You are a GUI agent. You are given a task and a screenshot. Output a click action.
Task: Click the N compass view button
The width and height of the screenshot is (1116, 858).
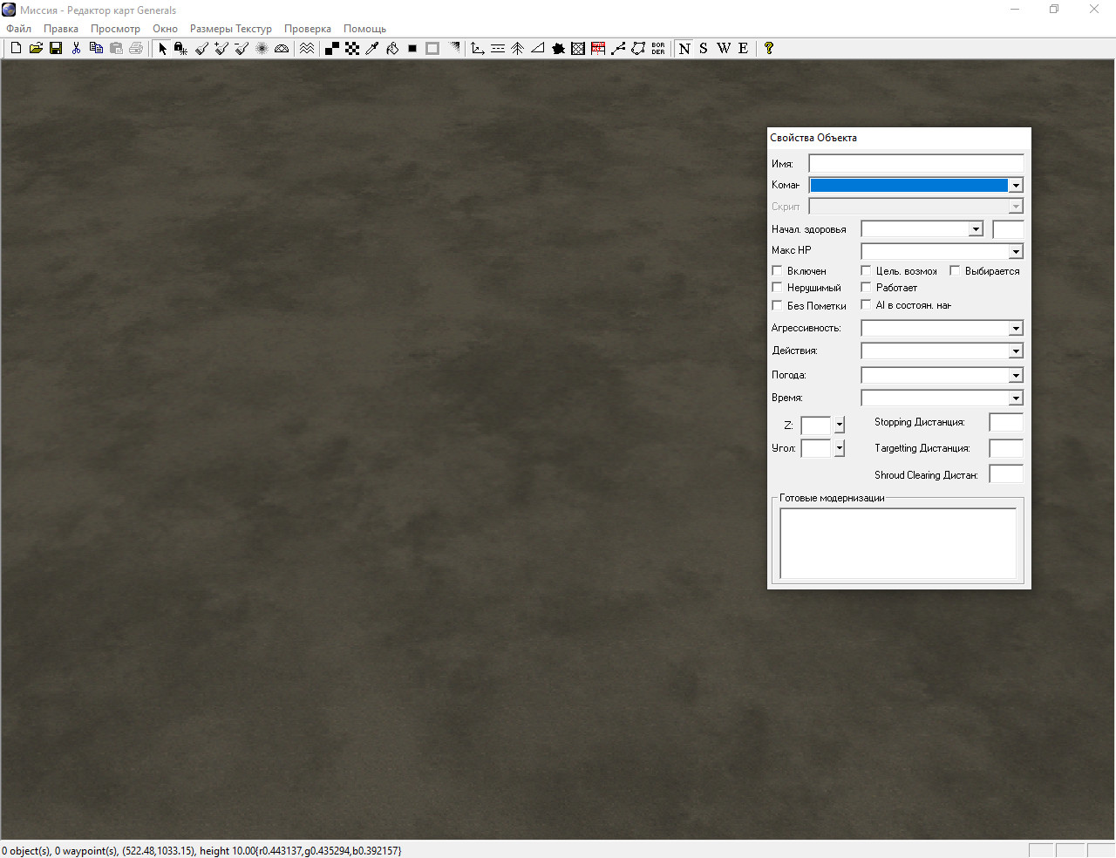(x=684, y=49)
